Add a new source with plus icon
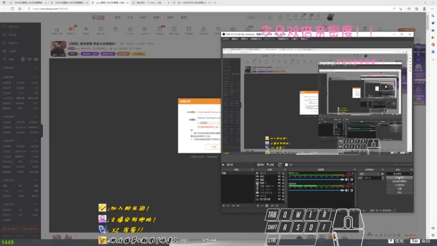 pyautogui.click(x=257, y=206)
